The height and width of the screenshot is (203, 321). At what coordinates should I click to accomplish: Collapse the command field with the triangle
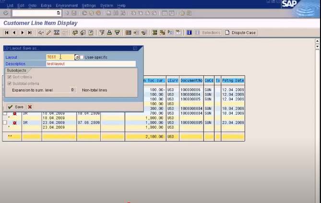click(x=67, y=13)
